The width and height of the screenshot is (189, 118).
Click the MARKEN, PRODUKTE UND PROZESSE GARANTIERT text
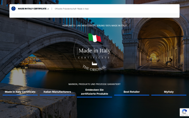click(94, 84)
